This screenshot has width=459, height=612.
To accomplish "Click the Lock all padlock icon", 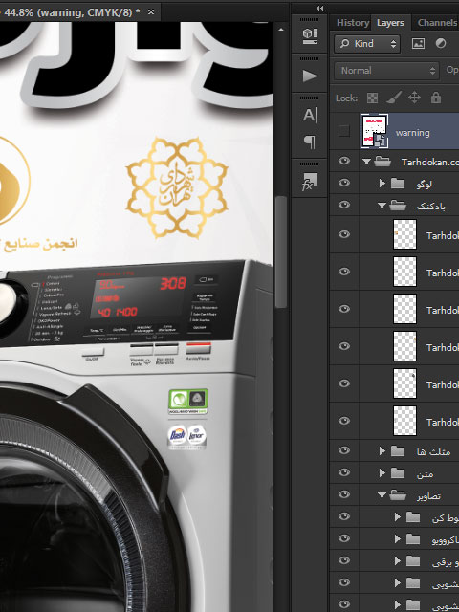I will pyautogui.click(x=436, y=98).
